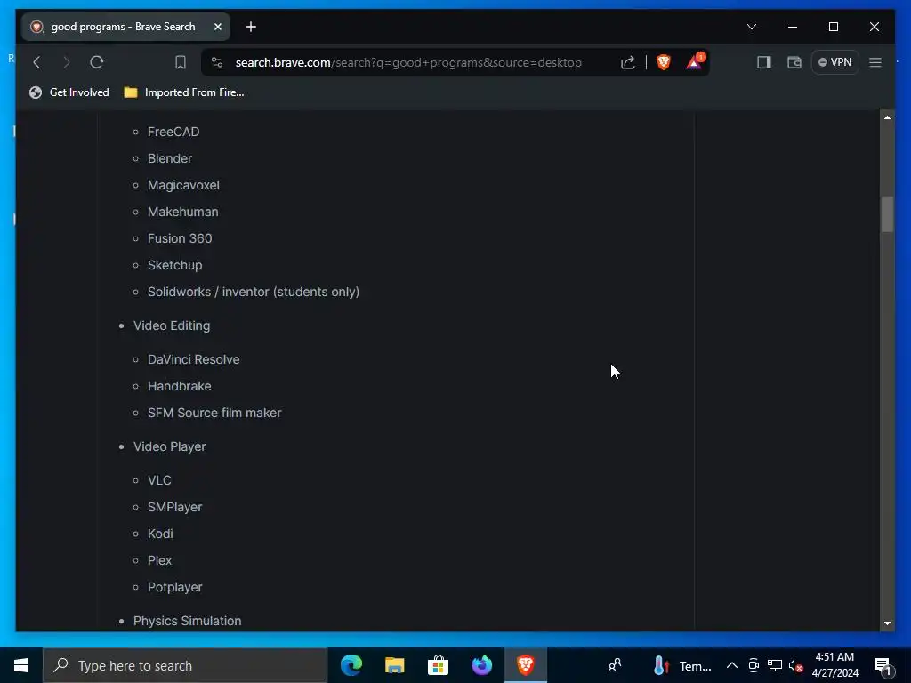Click the scrollbar down arrow
The image size is (911, 683).
887,623
